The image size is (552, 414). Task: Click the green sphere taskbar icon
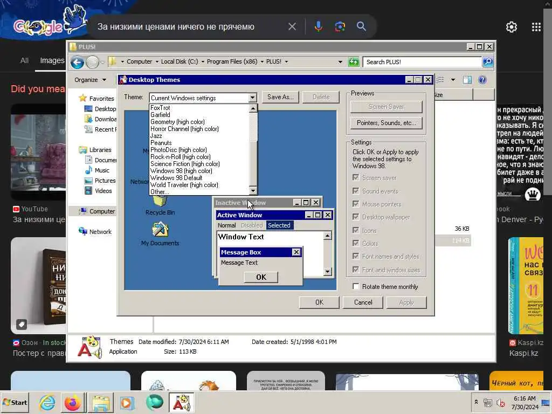pos(154,402)
